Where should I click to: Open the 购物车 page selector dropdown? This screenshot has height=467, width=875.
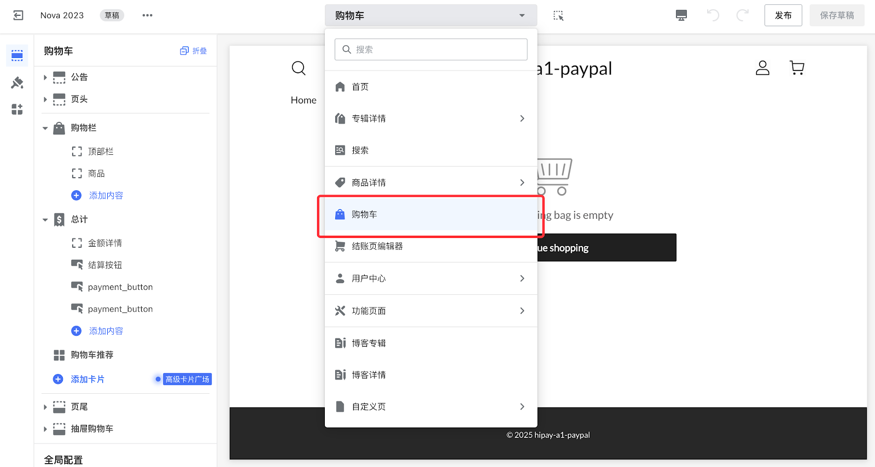pyautogui.click(x=430, y=15)
